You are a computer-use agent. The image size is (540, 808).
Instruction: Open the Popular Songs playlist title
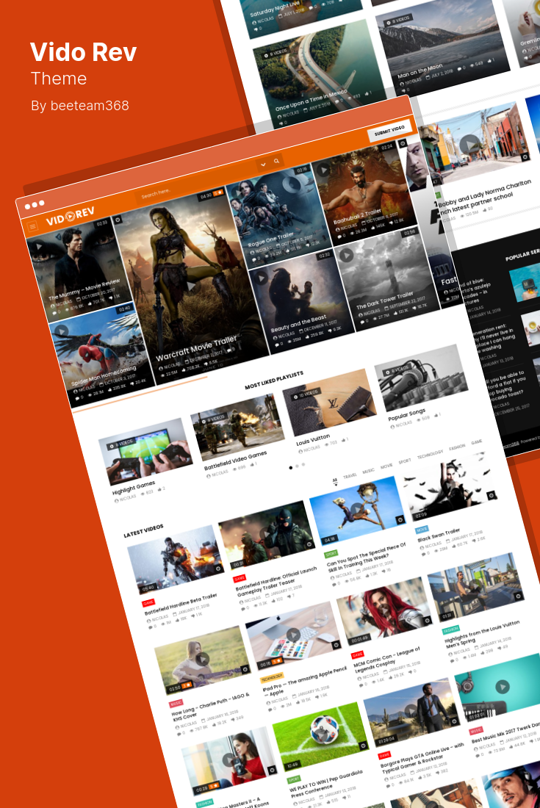[x=406, y=414]
